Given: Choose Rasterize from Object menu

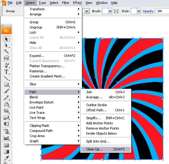Looking at the screenshot, I should click(53, 71).
